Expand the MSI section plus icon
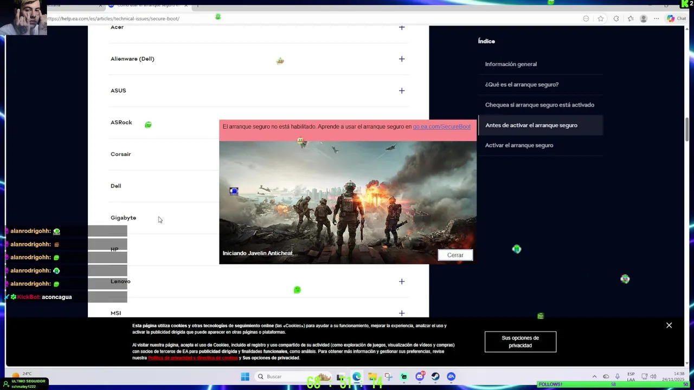 (x=402, y=313)
